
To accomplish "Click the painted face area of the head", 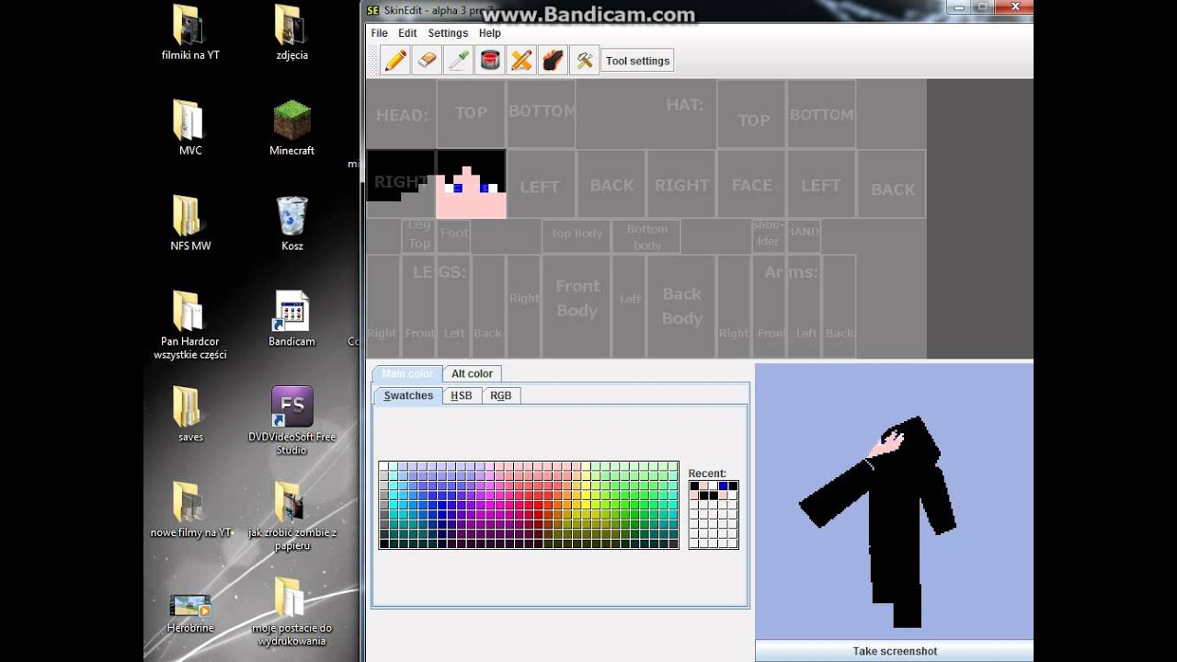I will pyautogui.click(x=471, y=184).
